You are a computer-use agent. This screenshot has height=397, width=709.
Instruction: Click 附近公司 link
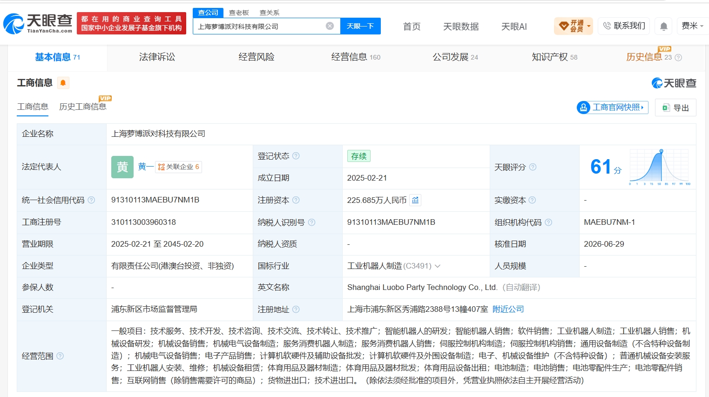pyautogui.click(x=508, y=309)
